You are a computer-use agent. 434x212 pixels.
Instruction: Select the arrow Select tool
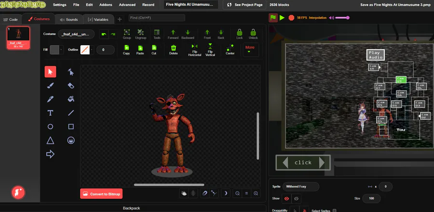[x=50, y=72]
